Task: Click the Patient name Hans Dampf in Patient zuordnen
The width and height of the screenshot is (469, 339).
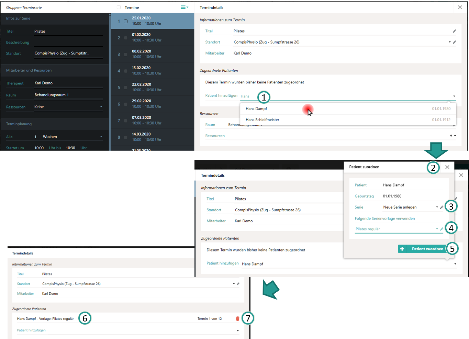Action: coord(393,185)
